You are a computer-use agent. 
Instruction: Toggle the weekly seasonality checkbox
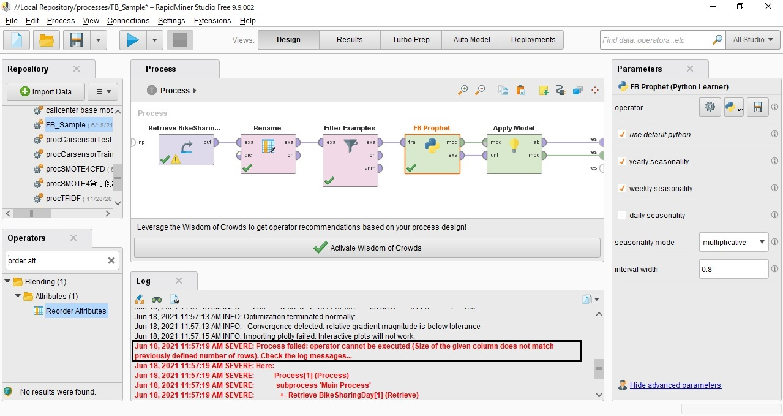[x=622, y=188]
